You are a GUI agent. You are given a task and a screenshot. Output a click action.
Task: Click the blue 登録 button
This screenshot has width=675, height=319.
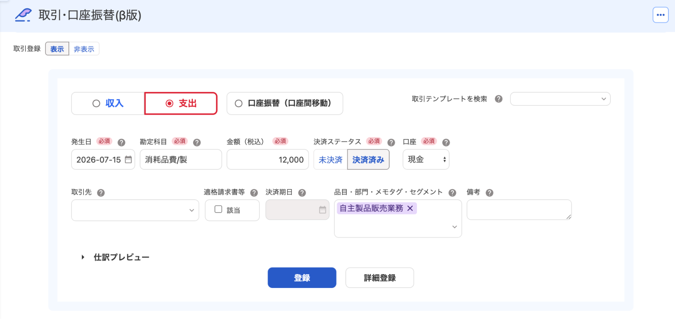302,277
